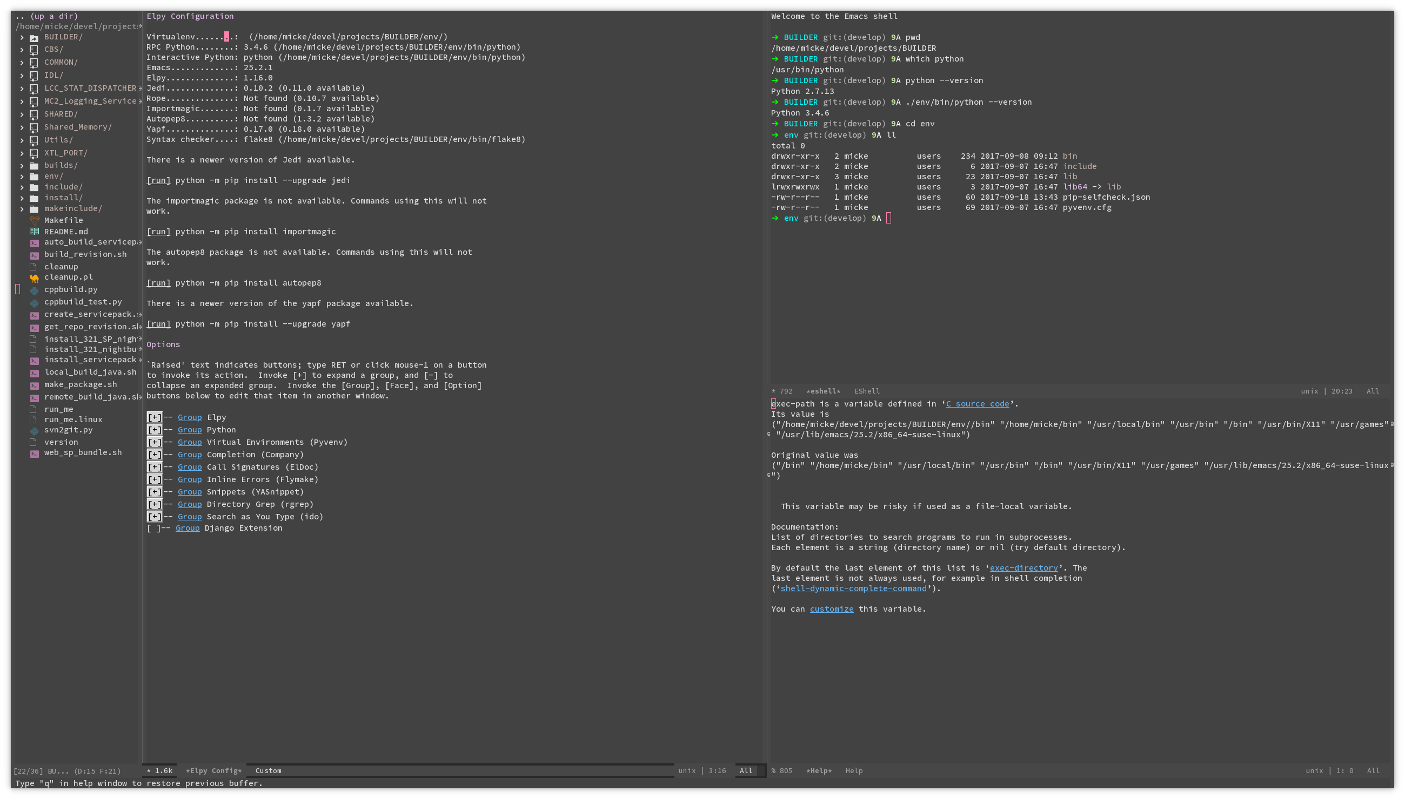Select the Makefile icon in the sidebar
Screen dimensions: 1405x799
pos(34,220)
